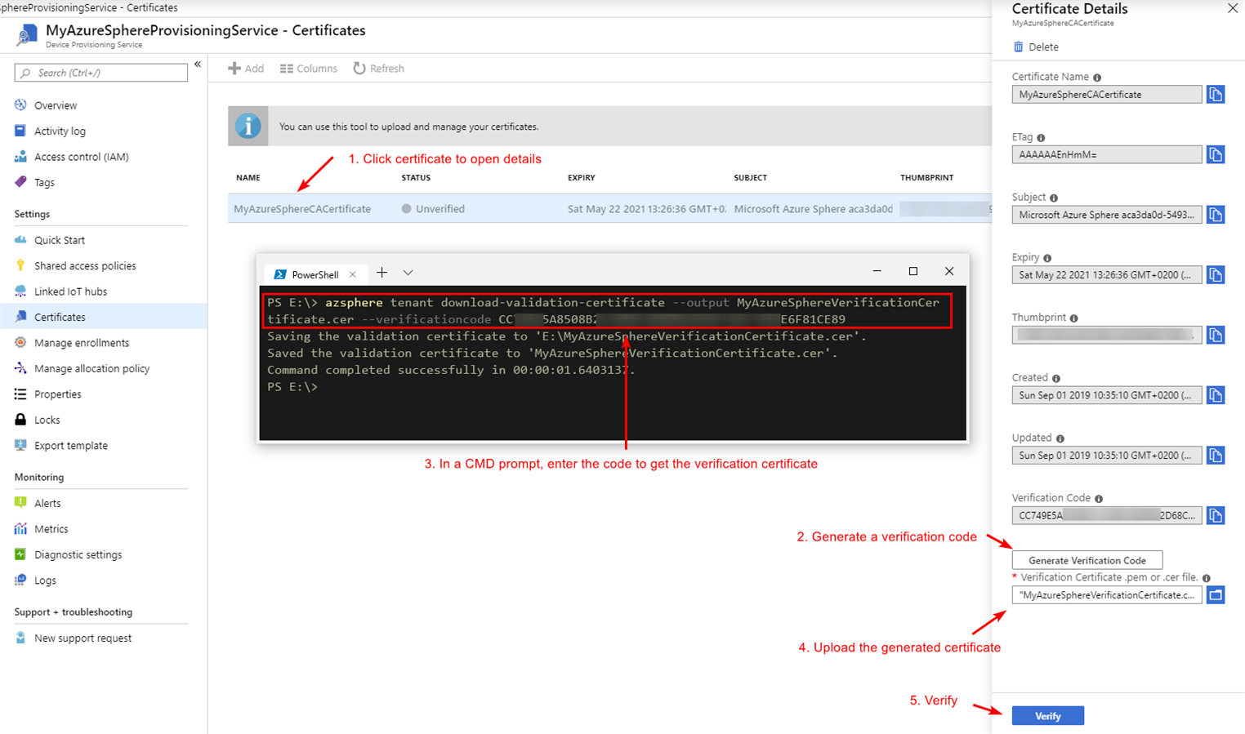Copy the Thumbprint value
This screenshot has width=1245, height=734.
tap(1216, 335)
